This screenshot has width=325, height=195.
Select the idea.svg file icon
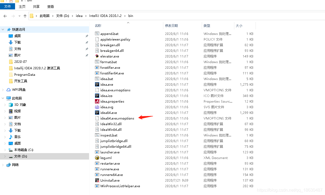tap(97, 107)
